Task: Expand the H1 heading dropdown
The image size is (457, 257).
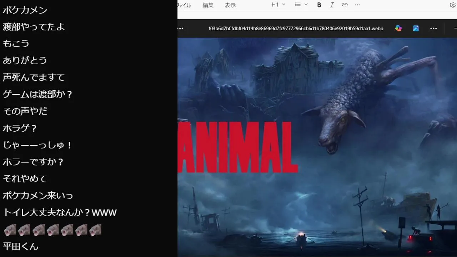Action: pos(278,5)
